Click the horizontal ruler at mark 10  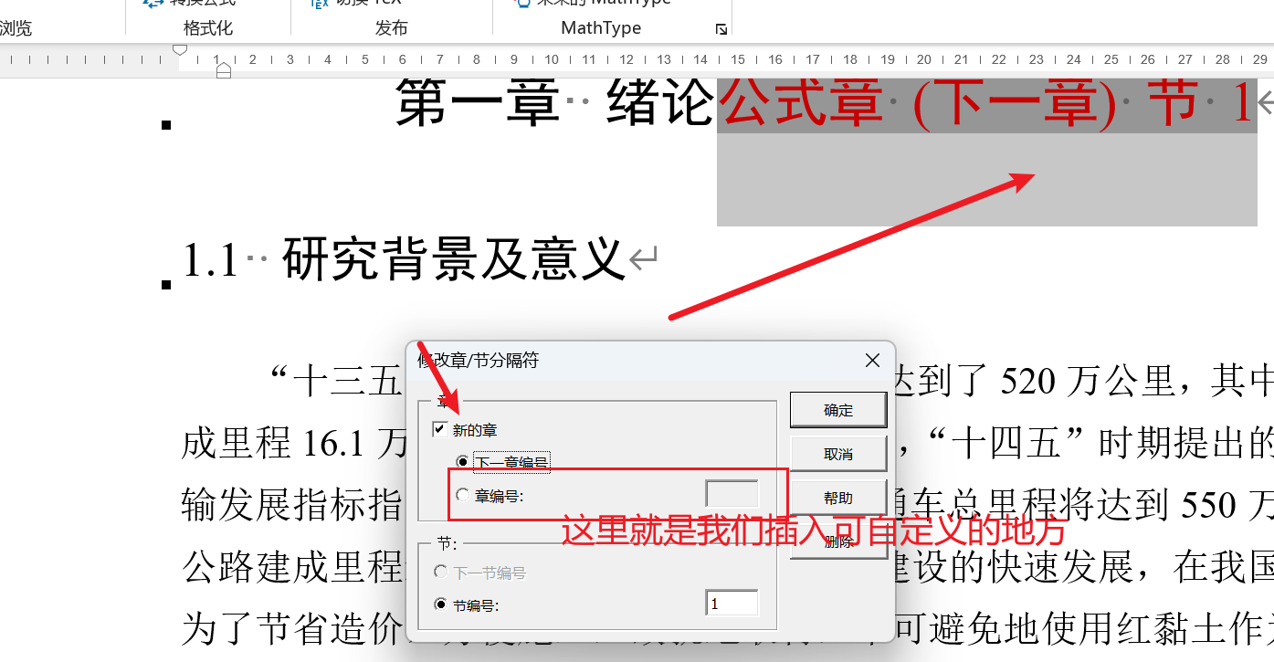[551, 59]
